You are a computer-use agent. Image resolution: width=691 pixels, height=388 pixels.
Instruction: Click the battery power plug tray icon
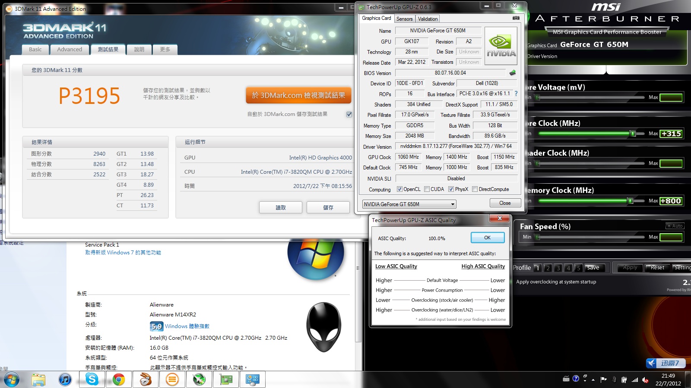(x=624, y=380)
